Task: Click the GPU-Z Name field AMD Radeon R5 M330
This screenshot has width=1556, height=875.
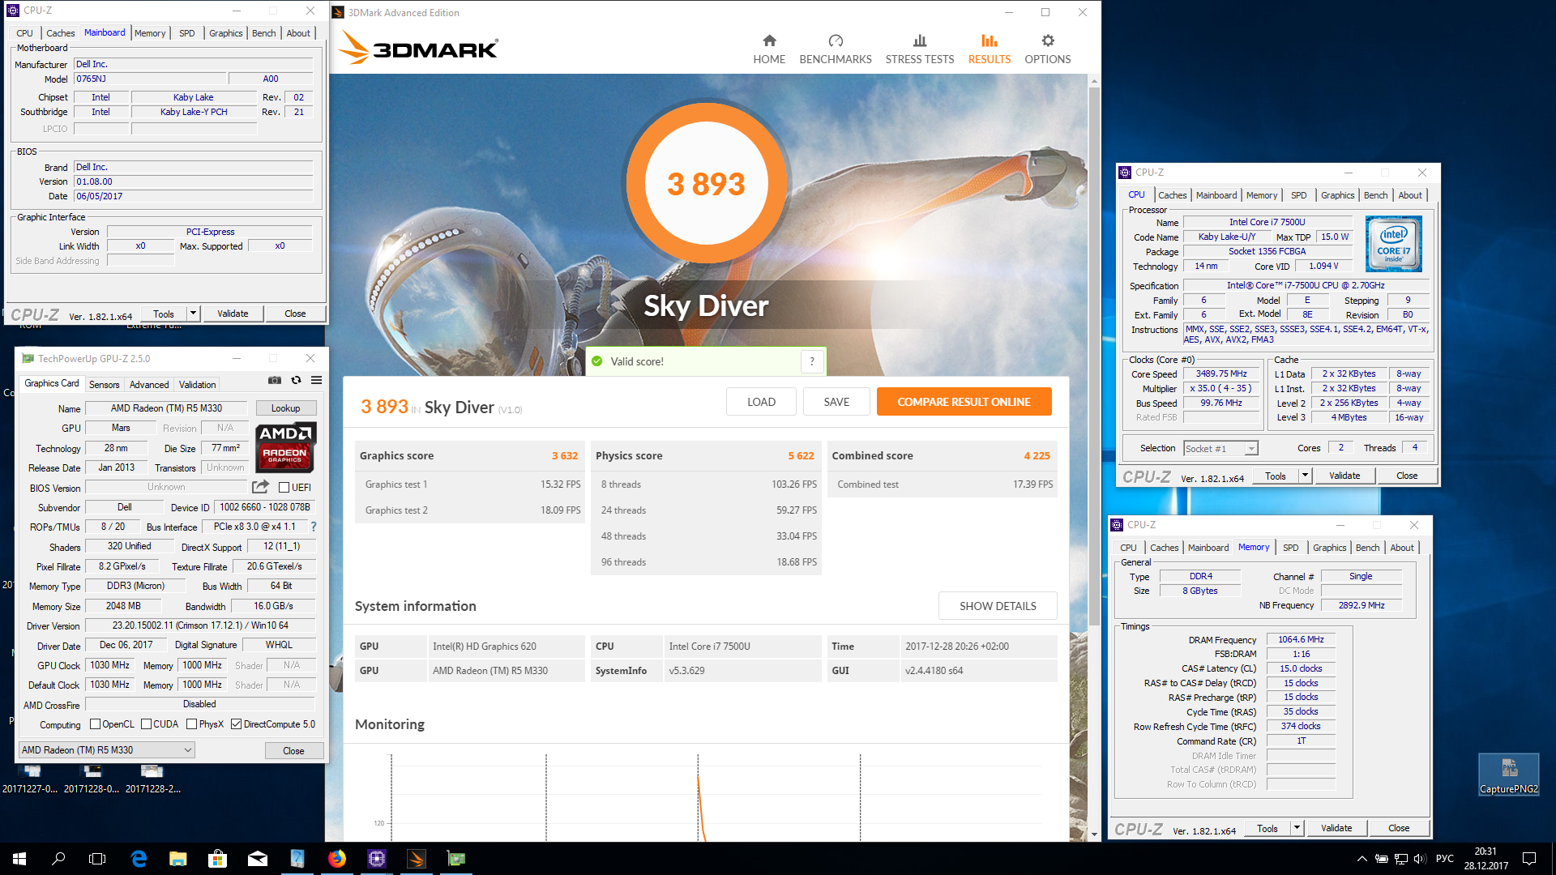Action: click(166, 408)
